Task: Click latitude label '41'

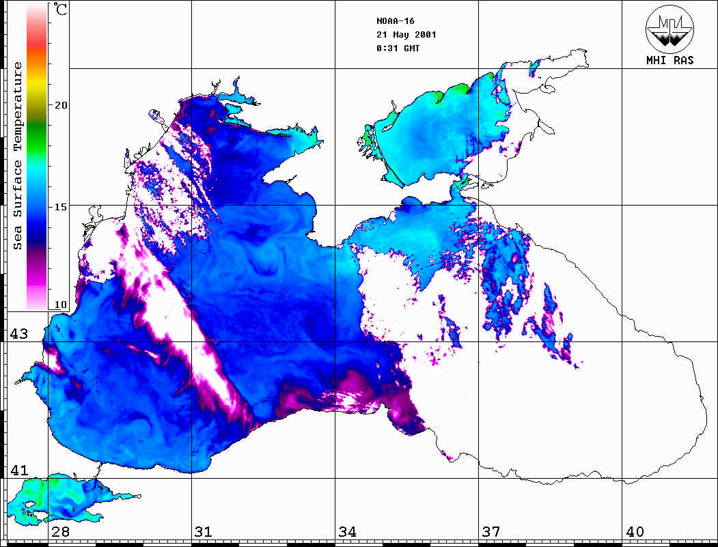Action: point(19,470)
